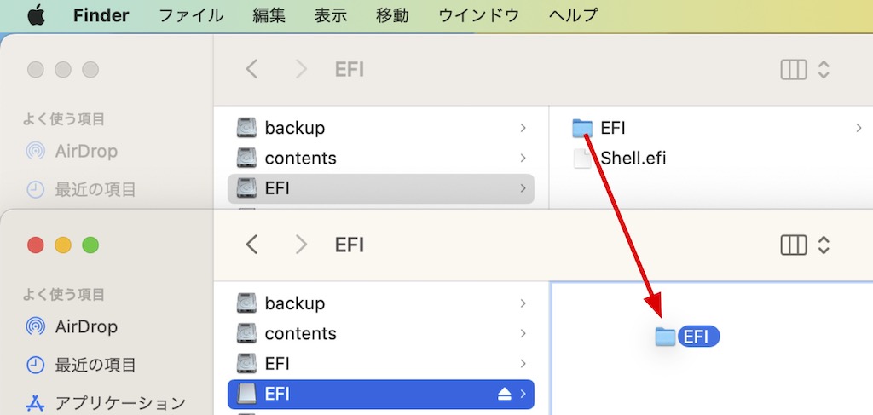Viewport: 873px width, 415px height.
Task: Open the 表示 menu
Action: click(331, 15)
